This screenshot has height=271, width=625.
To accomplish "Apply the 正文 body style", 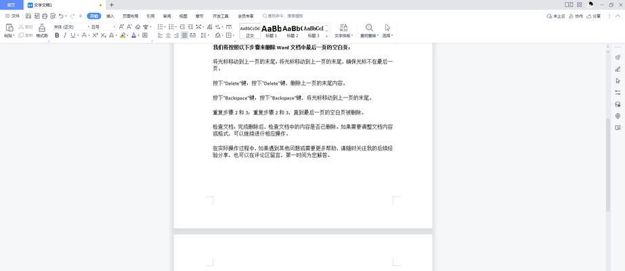I will 250,30.
